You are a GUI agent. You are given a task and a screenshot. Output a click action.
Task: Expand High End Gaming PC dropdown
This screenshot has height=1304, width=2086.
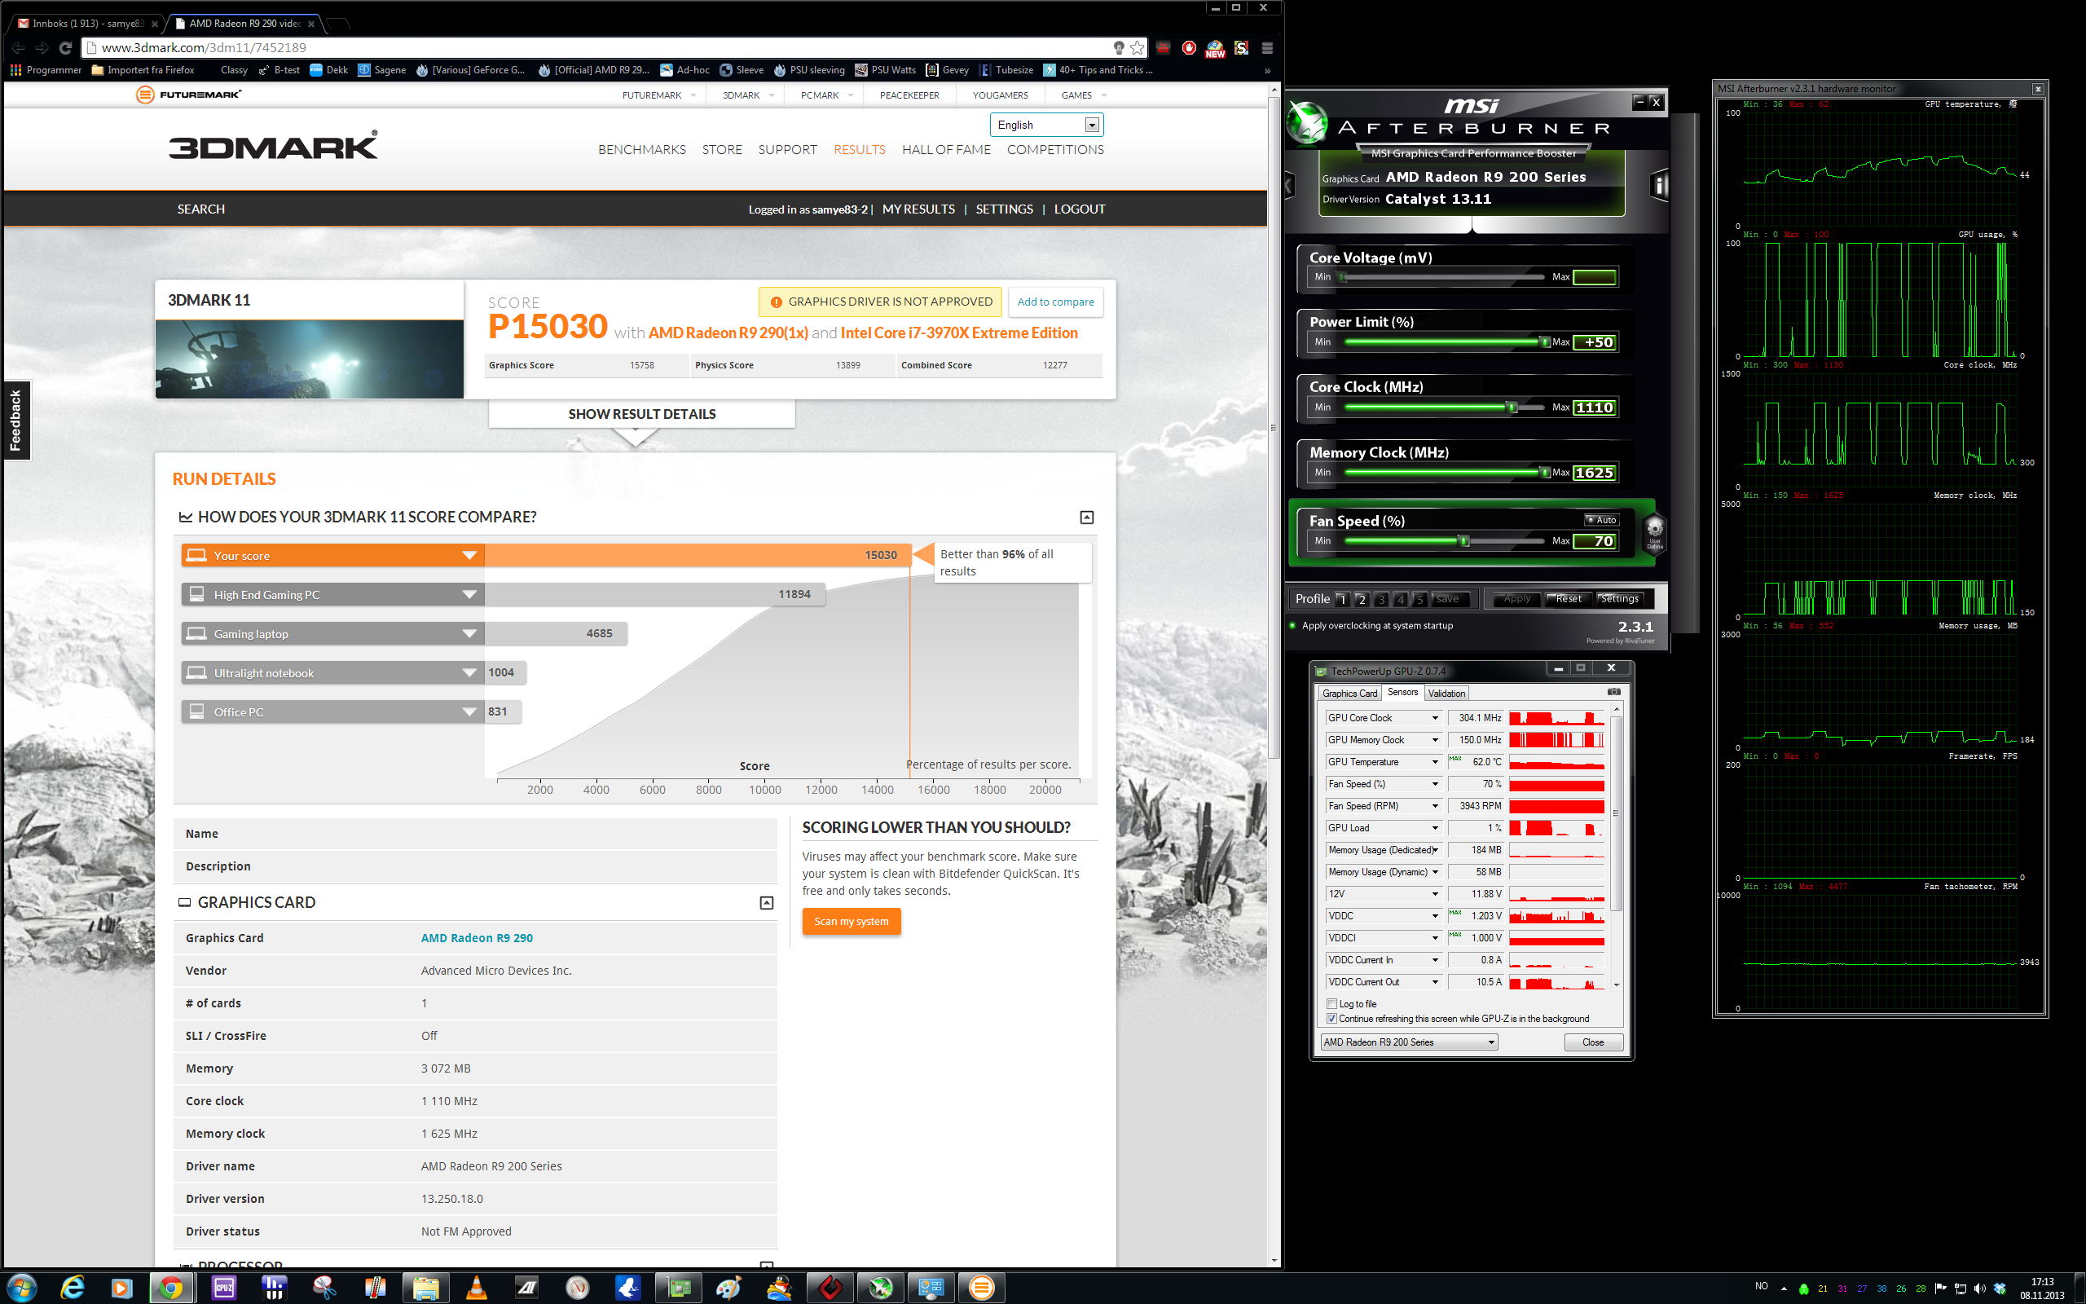pos(470,594)
